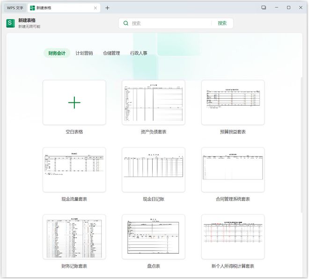The height and width of the screenshot is (279, 309).
Task: Click the 预算损益套表 caption text
Action: (x=233, y=132)
